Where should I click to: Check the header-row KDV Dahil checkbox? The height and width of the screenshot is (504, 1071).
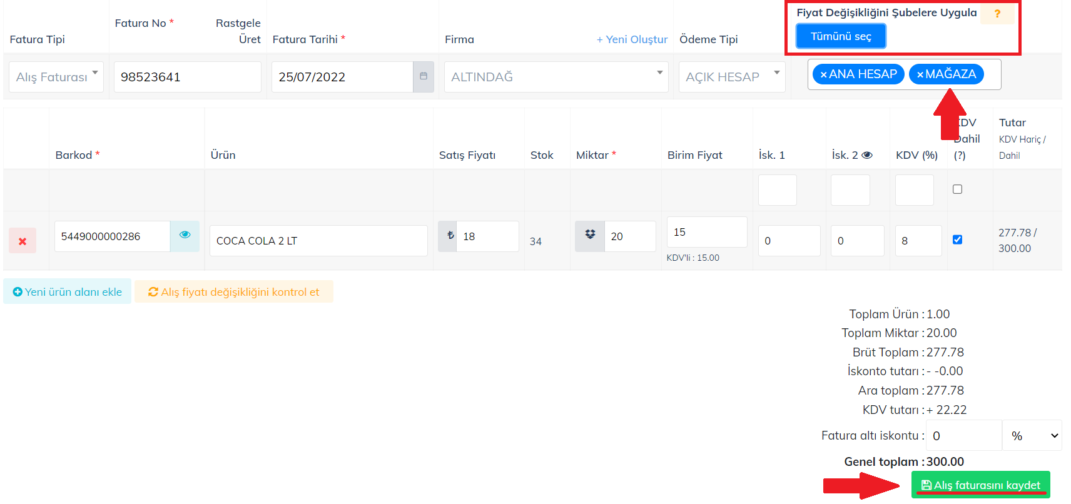[957, 189]
